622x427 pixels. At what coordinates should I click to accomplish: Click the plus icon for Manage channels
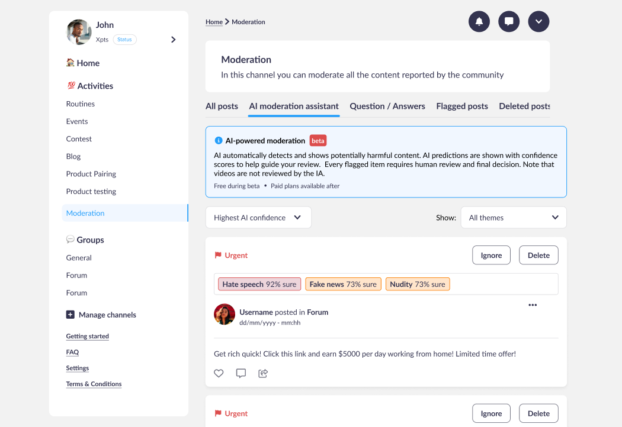70,315
